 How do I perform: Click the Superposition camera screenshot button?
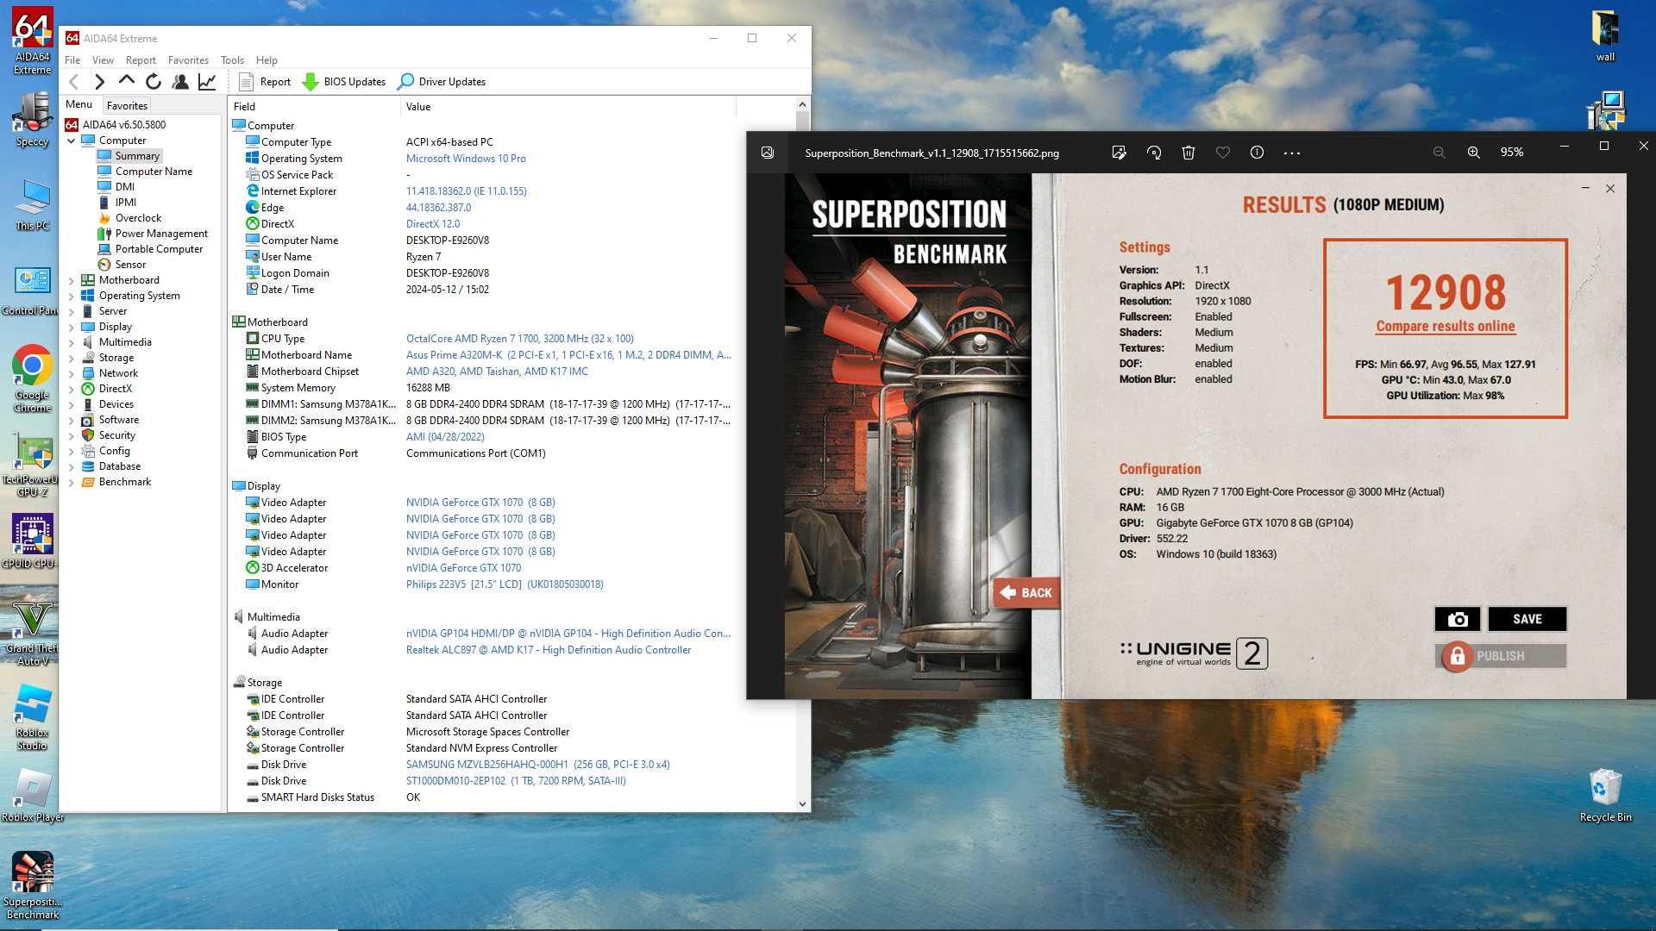point(1458,619)
